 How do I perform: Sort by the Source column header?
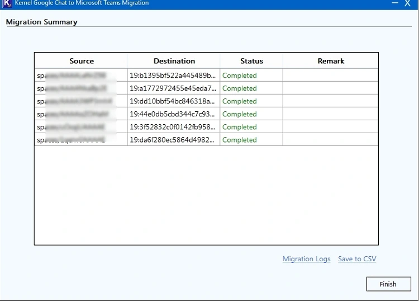[x=82, y=61]
